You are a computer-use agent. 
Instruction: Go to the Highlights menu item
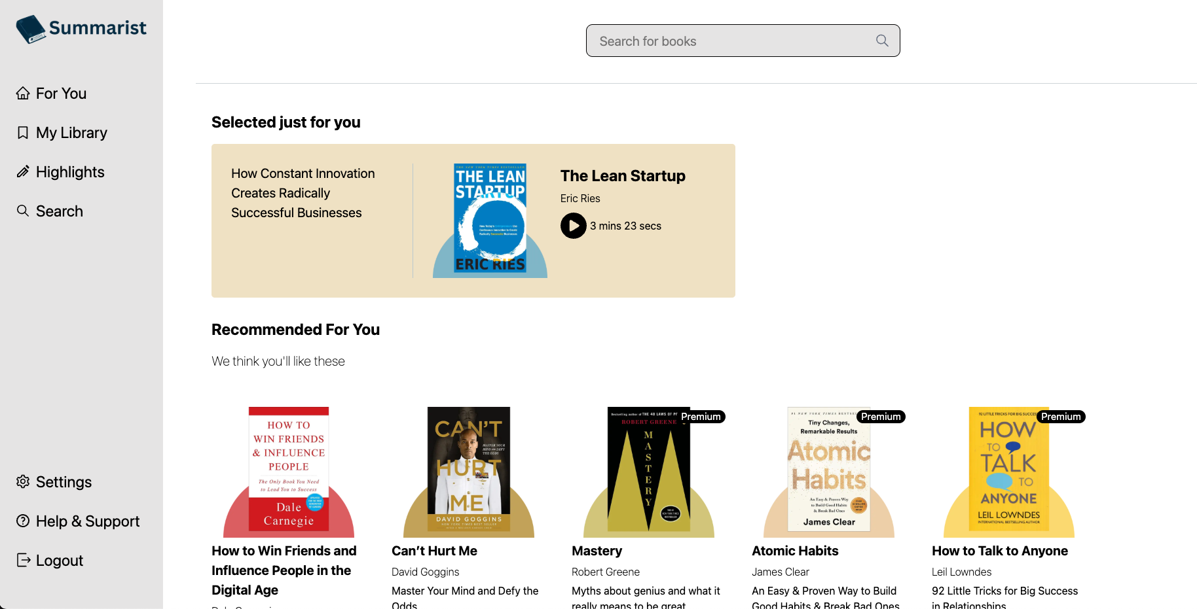(70, 172)
